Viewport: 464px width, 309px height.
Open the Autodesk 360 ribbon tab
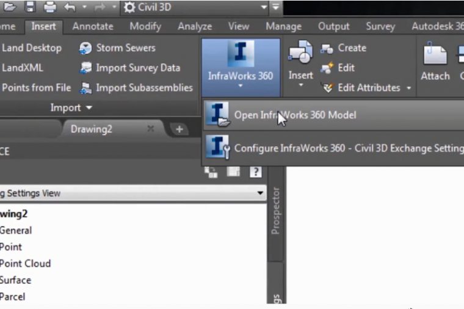point(438,26)
